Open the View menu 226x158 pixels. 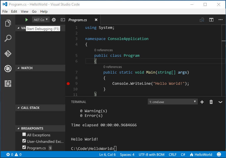click(x=24, y=11)
